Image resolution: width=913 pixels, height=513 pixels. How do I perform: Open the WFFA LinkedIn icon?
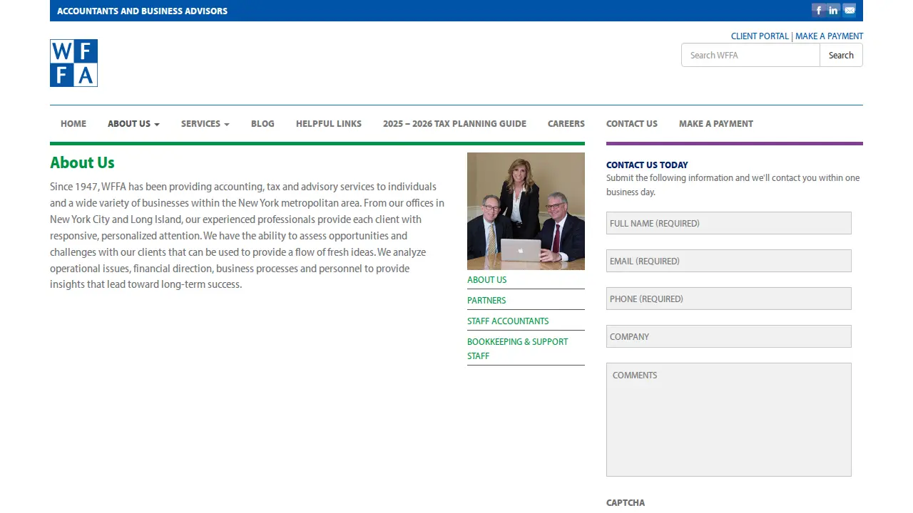pyautogui.click(x=834, y=10)
